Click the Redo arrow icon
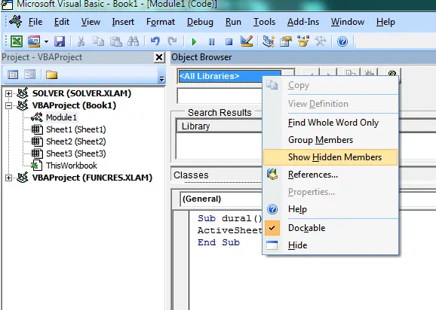The image size is (436, 310). (172, 42)
